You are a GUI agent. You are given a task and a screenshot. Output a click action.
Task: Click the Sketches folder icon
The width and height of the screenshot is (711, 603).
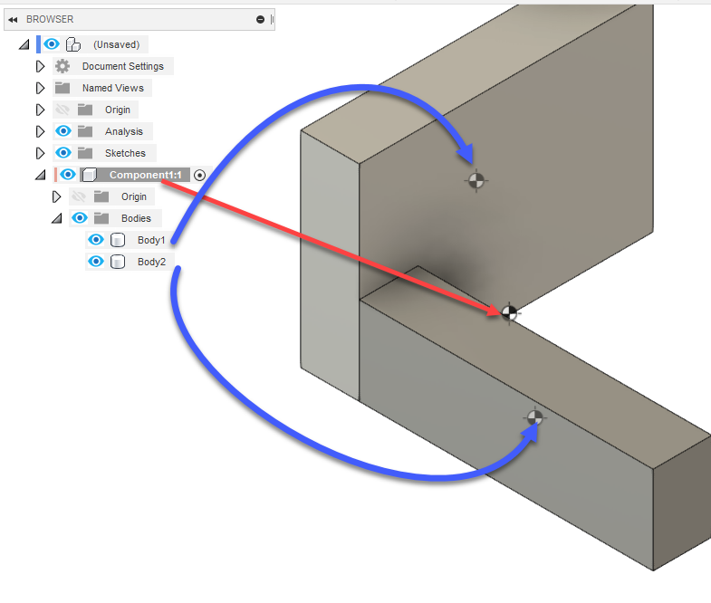click(x=85, y=153)
